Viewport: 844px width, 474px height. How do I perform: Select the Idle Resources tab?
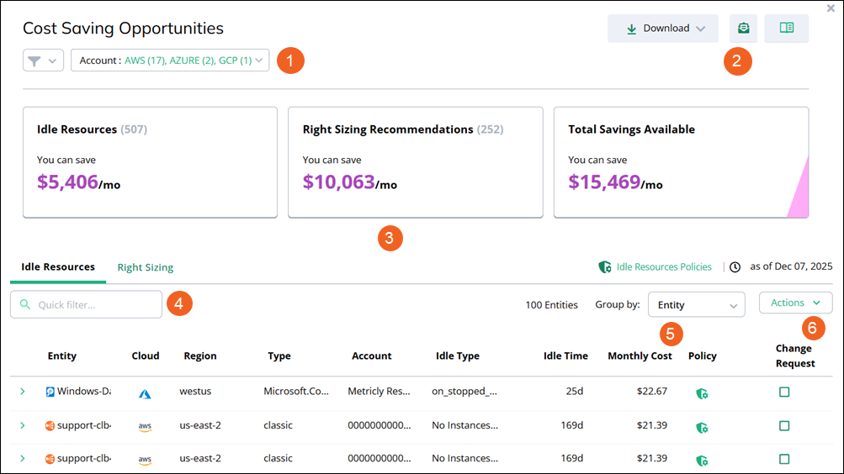[x=58, y=267]
